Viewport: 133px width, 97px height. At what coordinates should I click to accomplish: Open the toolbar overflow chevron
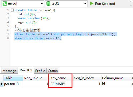pos(131,2)
